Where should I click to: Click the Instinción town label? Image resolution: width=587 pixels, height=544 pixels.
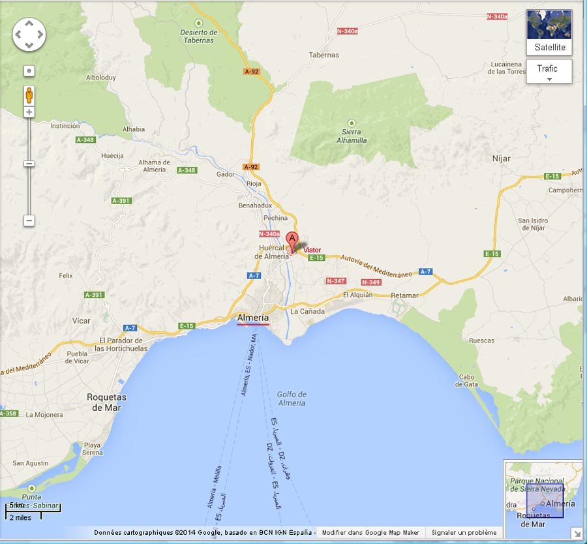click(65, 126)
